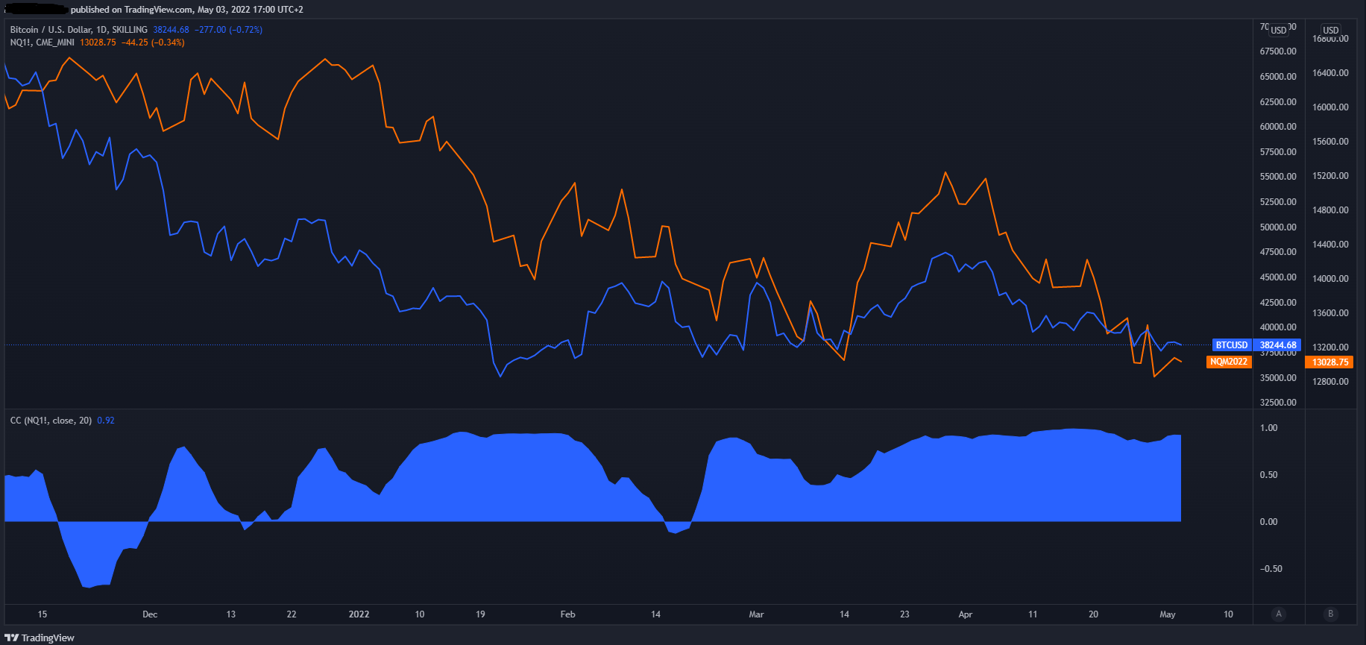Click the 50000.00 level on the Bitcoin axis
Image resolution: width=1366 pixels, height=645 pixels.
pyautogui.click(x=1278, y=227)
